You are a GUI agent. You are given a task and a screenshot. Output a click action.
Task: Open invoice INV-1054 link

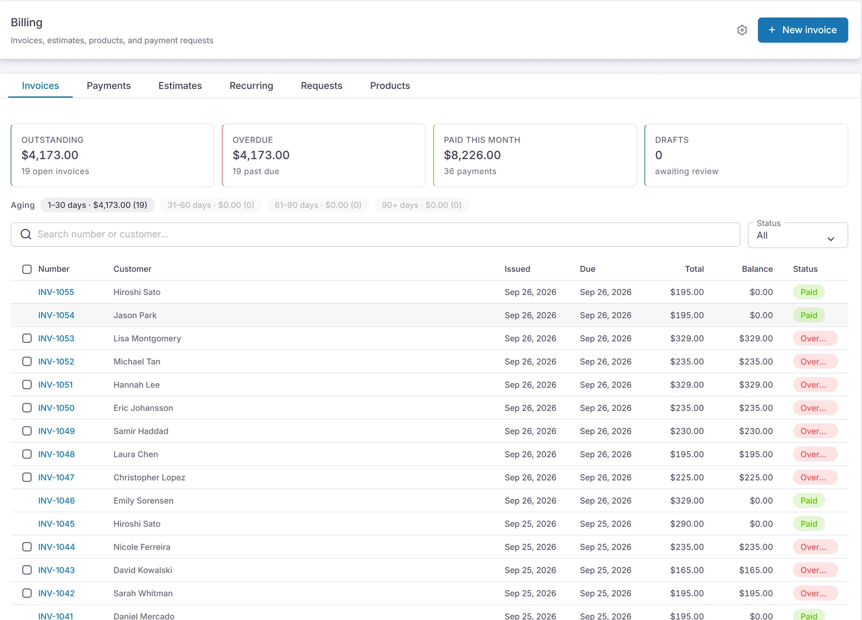click(x=56, y=315)
